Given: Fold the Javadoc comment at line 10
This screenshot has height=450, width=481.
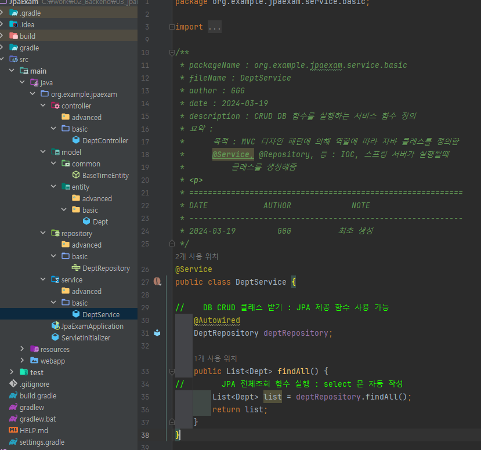Looking at the screenshot, I should click(172, 53).
